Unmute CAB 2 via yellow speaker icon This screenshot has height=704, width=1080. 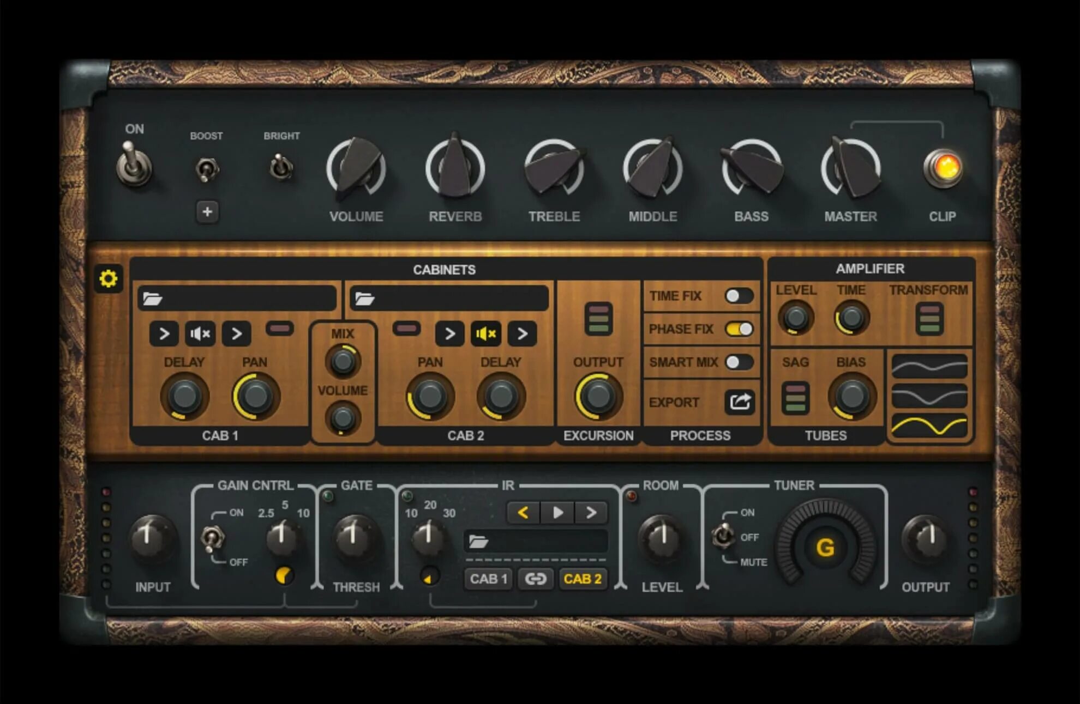485,333
